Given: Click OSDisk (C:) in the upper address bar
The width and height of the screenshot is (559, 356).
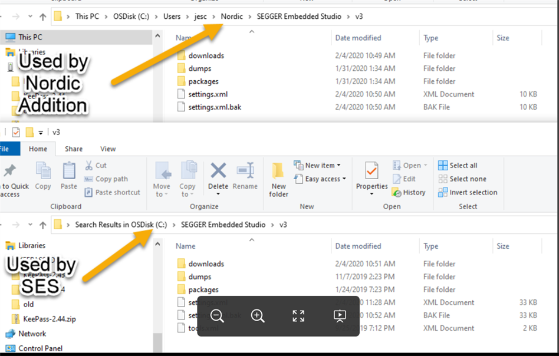Looking at the screenshot, I should tap(131, 17).
